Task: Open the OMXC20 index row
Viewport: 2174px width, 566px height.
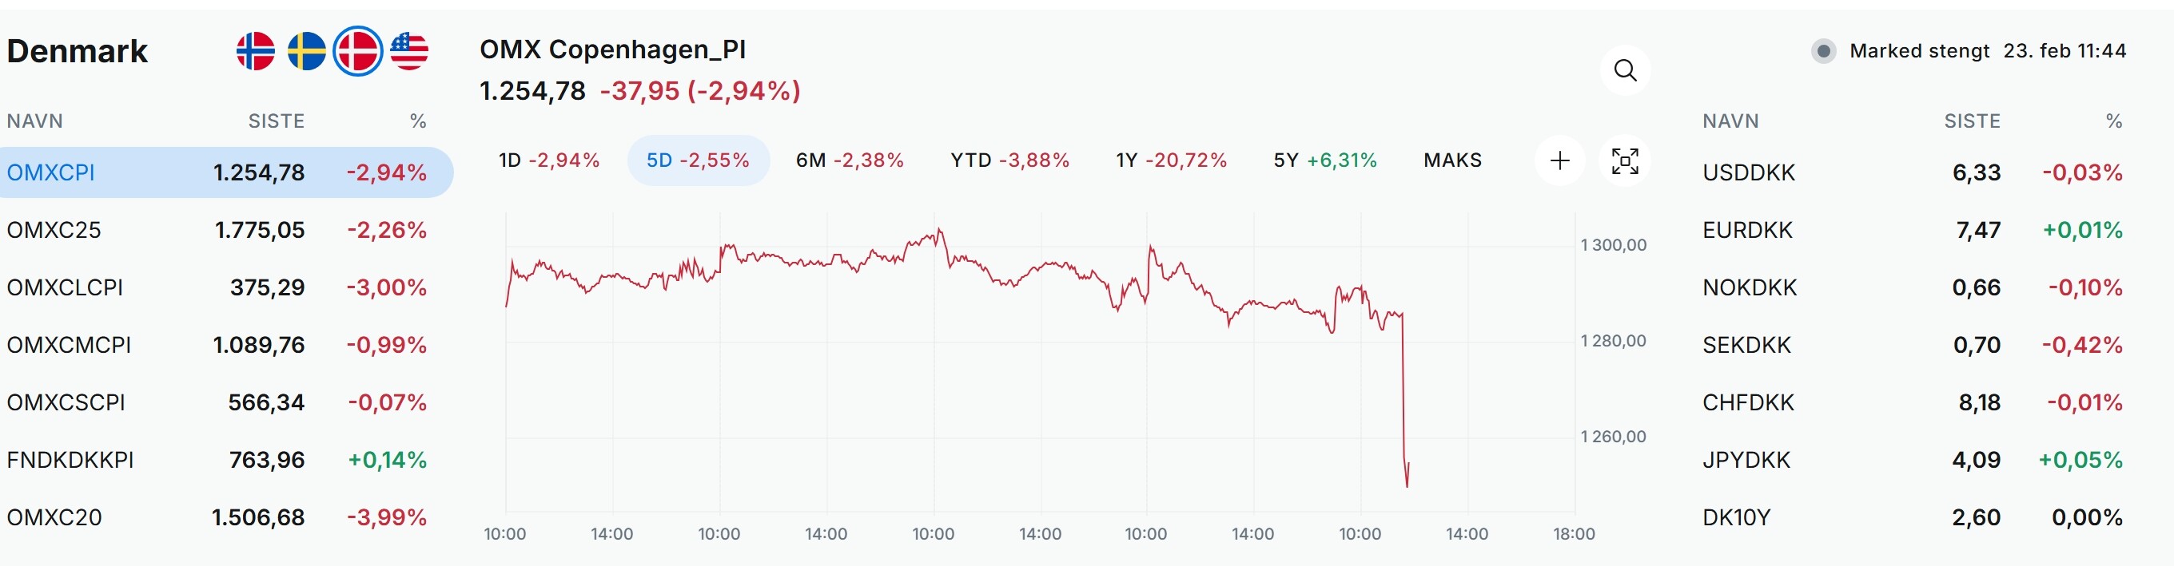Action: (54, 517)
